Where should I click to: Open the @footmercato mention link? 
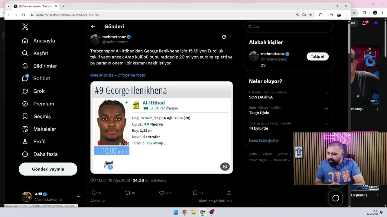click(132, 75)
